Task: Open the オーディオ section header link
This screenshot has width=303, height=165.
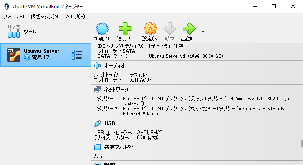Action: point(115,66)
